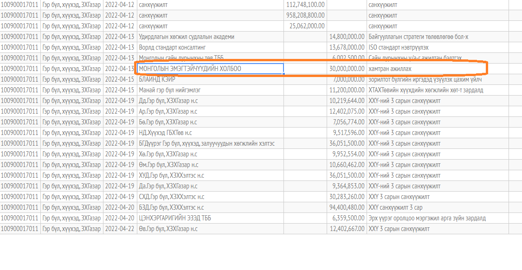Image resolution: width=522 pixels, height=270 pixels.
Task: Click the 14,800,000.00 amount cell
Action: click(346, 37)
